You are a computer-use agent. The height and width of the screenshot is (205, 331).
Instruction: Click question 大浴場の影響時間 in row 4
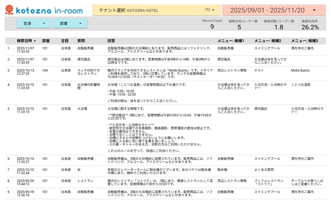(x=88, y=86)
